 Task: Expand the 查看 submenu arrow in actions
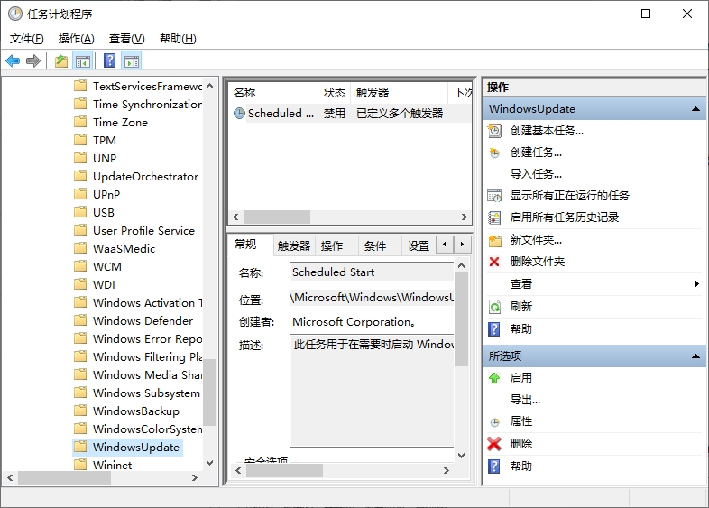point(696,284)
